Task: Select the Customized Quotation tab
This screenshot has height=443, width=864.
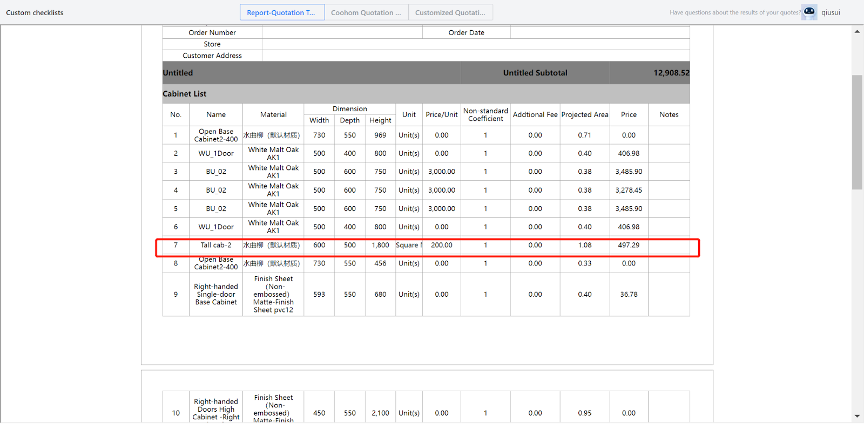Action: (450, 12)
